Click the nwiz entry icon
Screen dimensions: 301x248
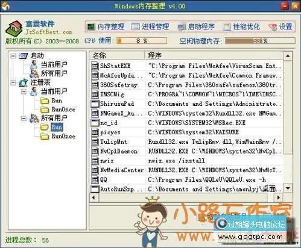pos(95,161)
